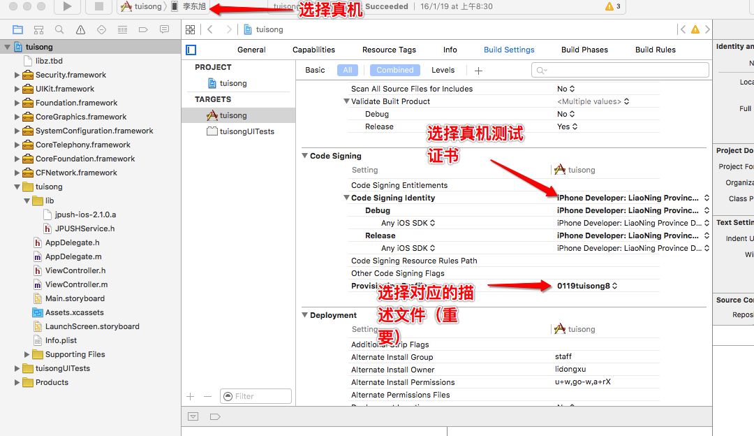754x436 pixels.
Task: Open the Issue navigator warning icon
Action: pos(81,30)
